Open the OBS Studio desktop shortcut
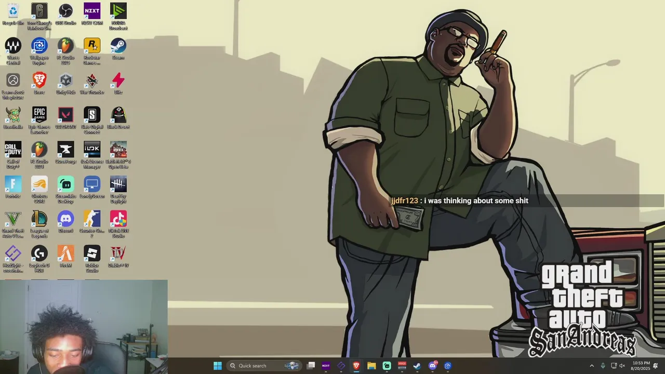The width and height of the screenshot is (665, 374). (65, 15)
